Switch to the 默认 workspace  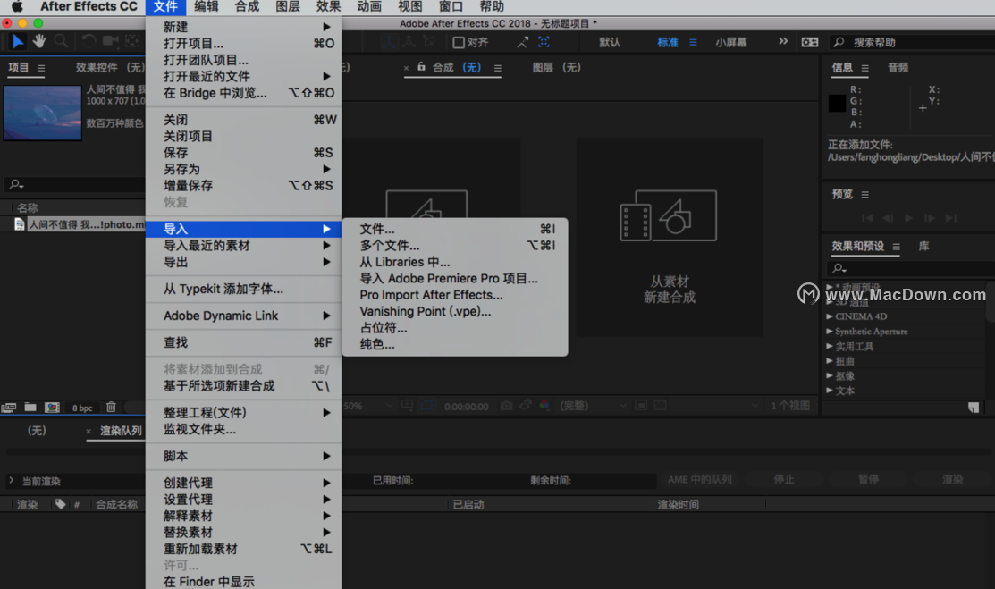tap(610, 43)
